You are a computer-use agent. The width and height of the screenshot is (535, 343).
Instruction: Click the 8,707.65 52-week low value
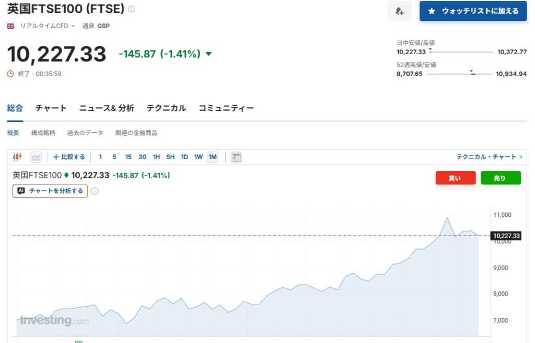coord(410,74)
